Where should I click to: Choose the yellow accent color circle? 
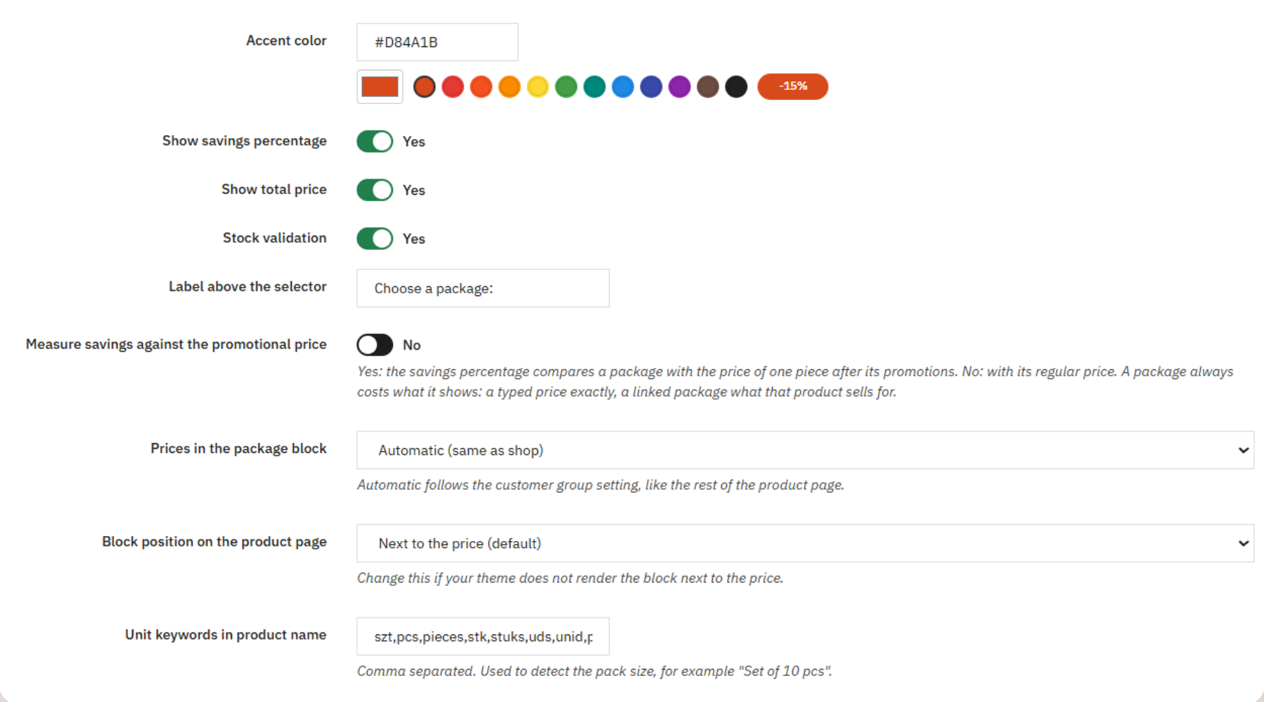538,87
